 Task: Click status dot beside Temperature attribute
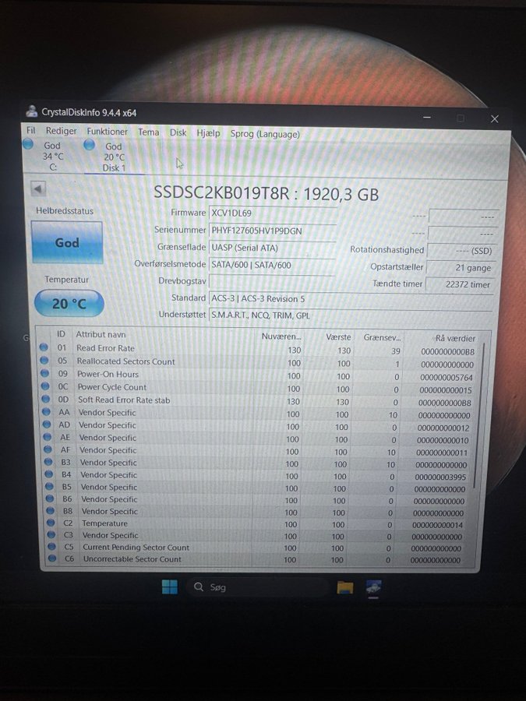[44, 523]
